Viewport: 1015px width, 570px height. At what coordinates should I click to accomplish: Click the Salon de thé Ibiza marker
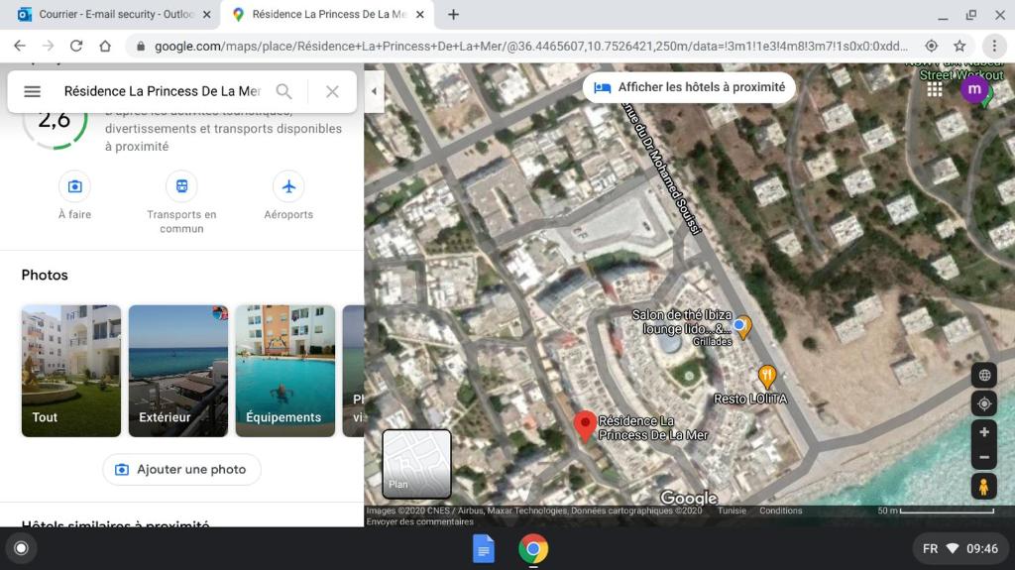click(x=742, y=326)
